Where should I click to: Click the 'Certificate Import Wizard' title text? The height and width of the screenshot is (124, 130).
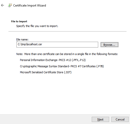pos(30,5)
